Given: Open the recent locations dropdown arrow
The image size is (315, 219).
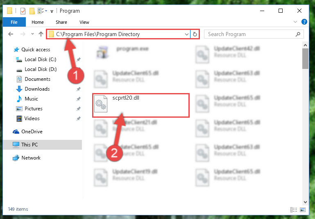Looking at the screenshot, I should [x=32, y=34].
